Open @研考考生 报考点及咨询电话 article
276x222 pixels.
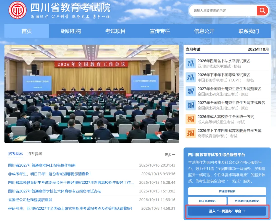point(70,208)
